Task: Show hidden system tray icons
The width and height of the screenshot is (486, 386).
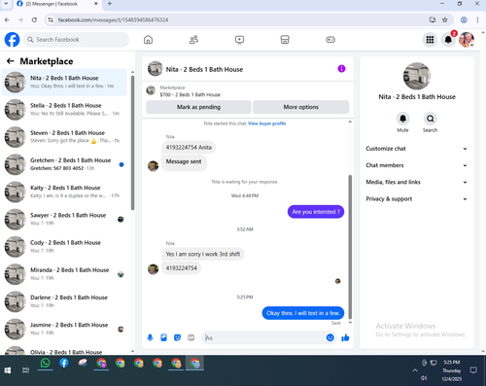Action: [x=415, y=370]
